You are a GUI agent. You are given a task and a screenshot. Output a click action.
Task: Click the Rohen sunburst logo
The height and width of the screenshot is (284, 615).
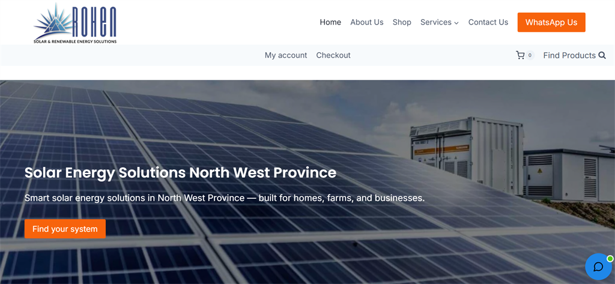click(75, 23)
